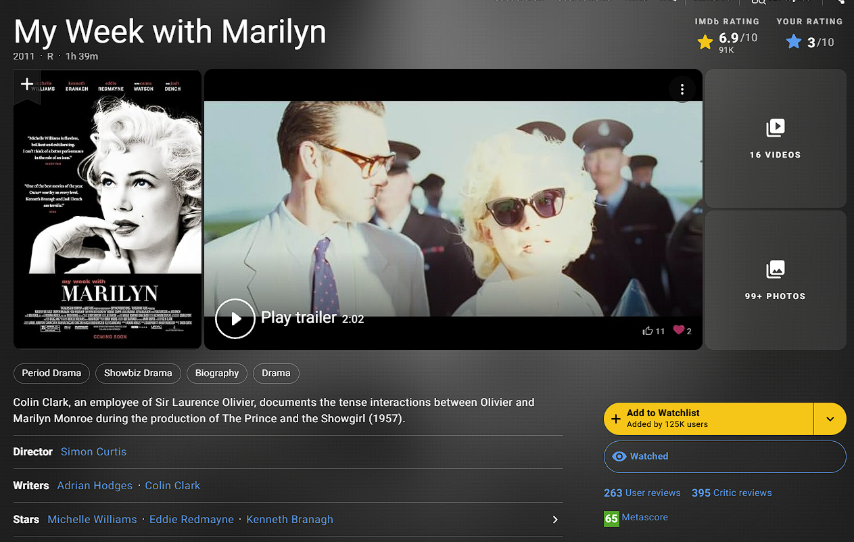
Task: Open writer Adrian Hodges link
Action: click(95, 485)
